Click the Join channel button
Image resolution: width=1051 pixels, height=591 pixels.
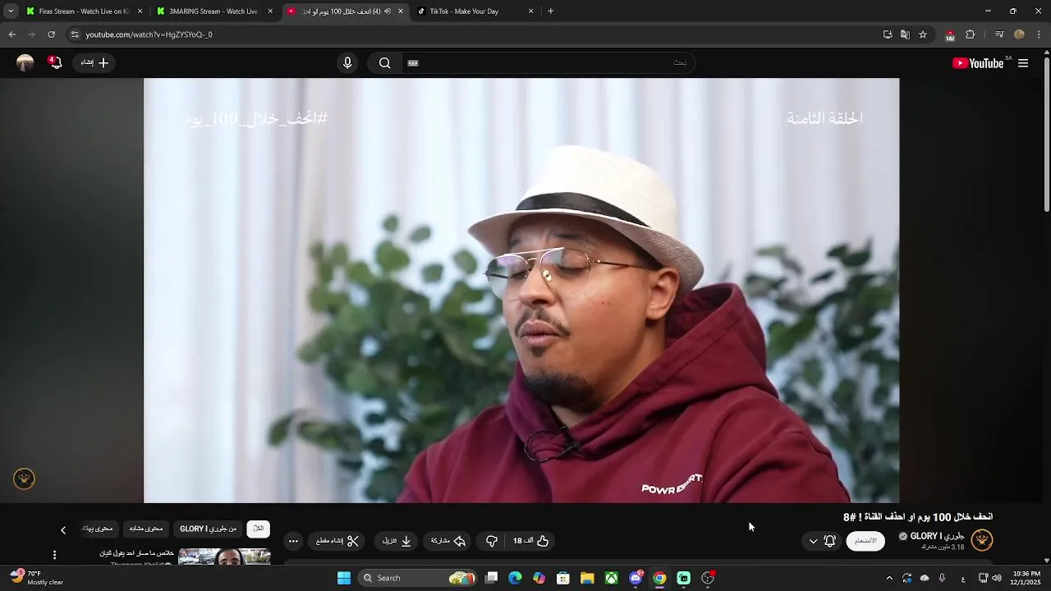point(865,541)
